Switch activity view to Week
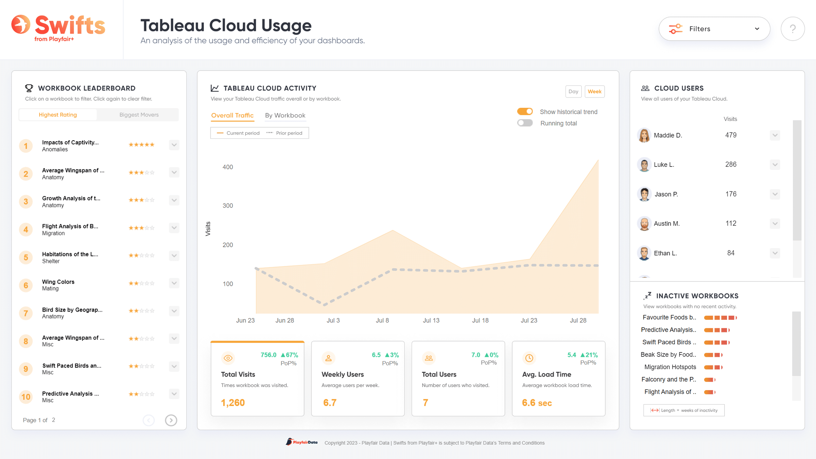This screenshot has height=459, width=816. 594,92
